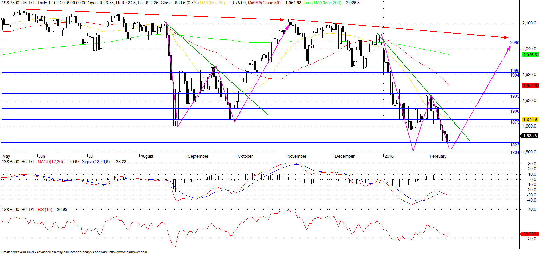
Task: Click the 1900 price level label
Action: coord(515,111)
